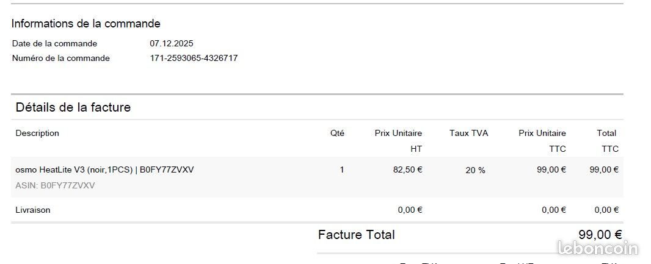Click the Qté column header
The image size is (651, 264).
[x=337, y=133]
